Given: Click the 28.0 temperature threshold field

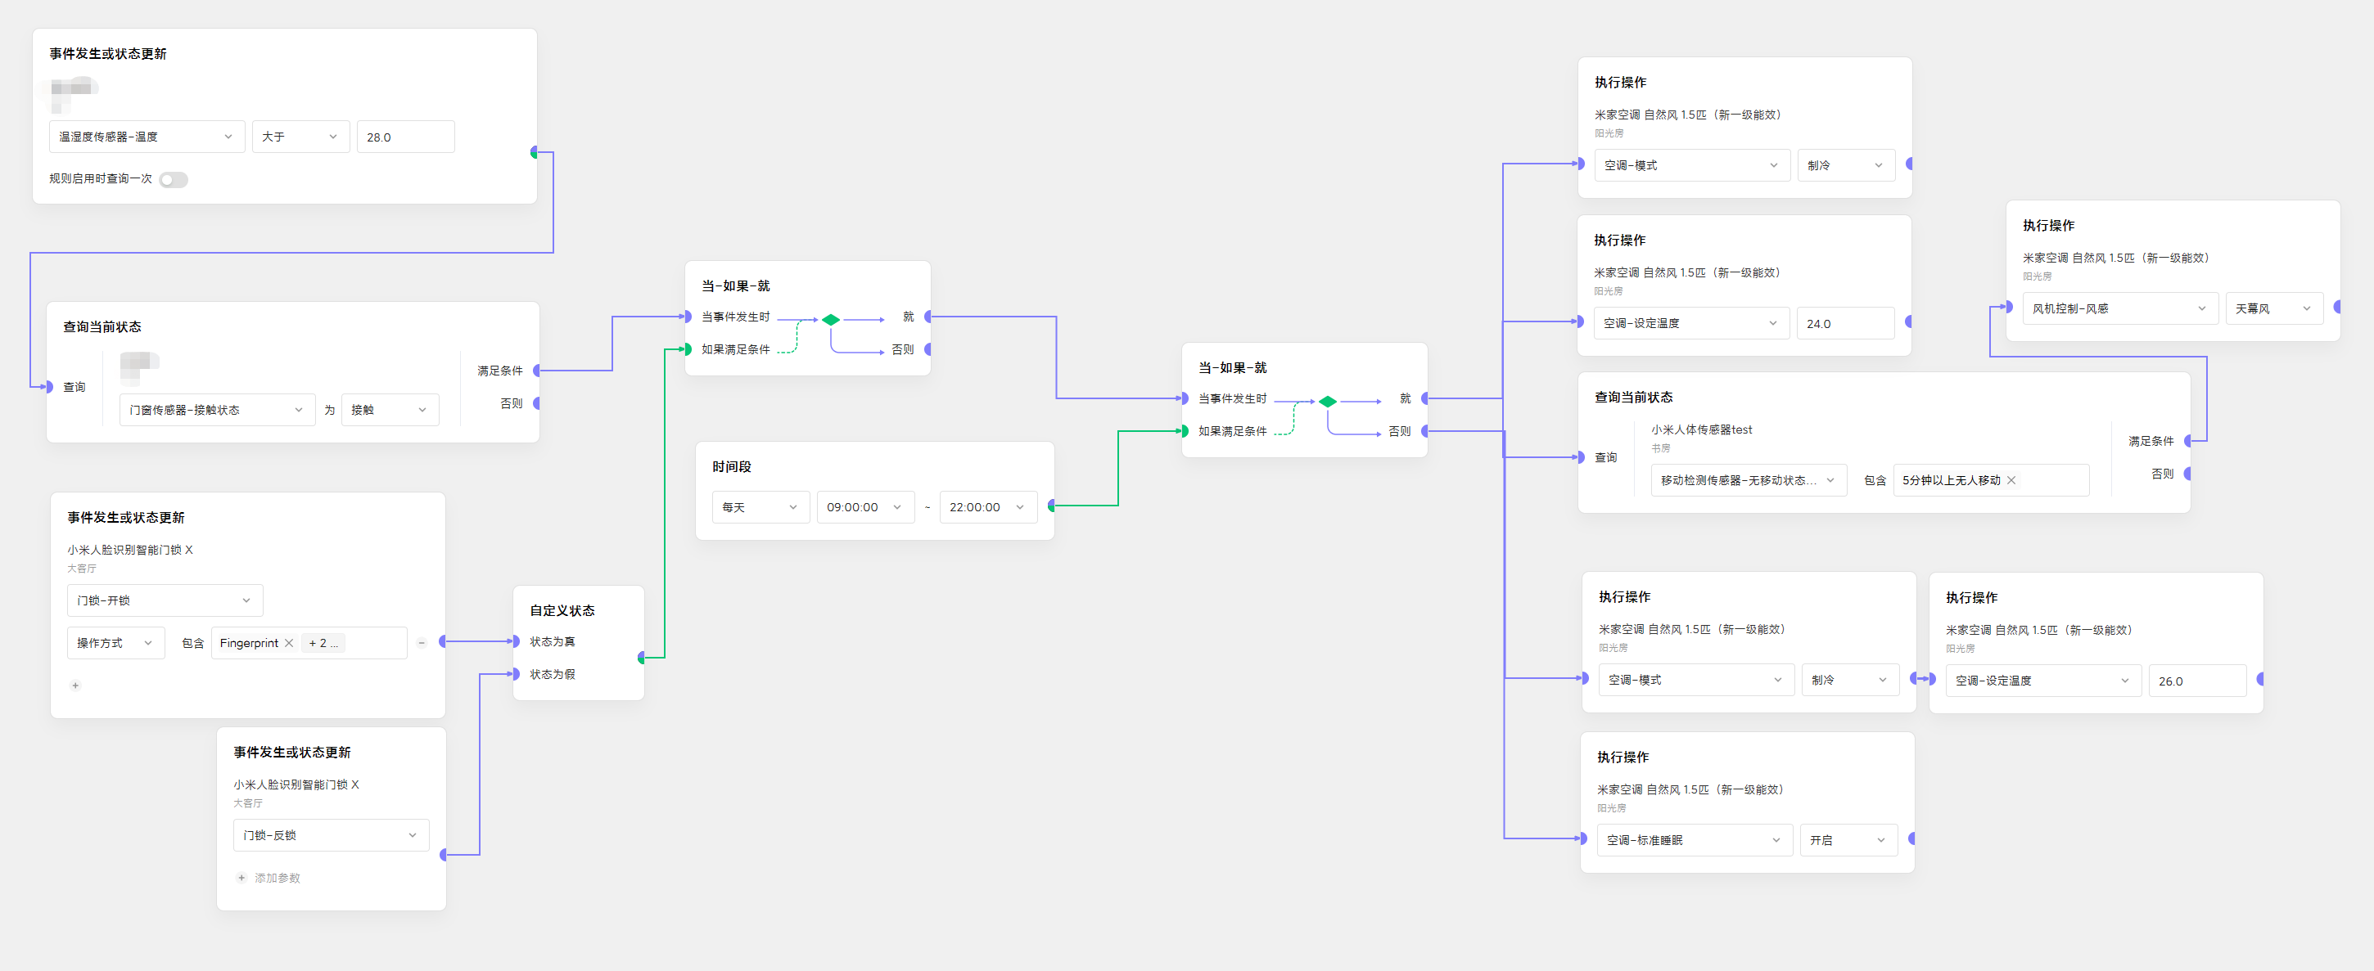Looking at the screenshot, I should (404, 137).
